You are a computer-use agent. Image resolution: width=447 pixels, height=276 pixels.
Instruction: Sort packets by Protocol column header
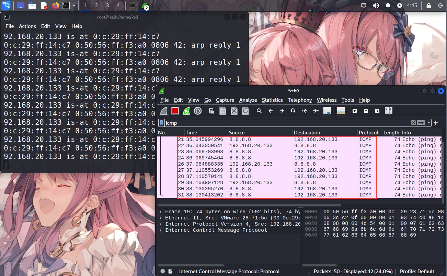(369, 133)
